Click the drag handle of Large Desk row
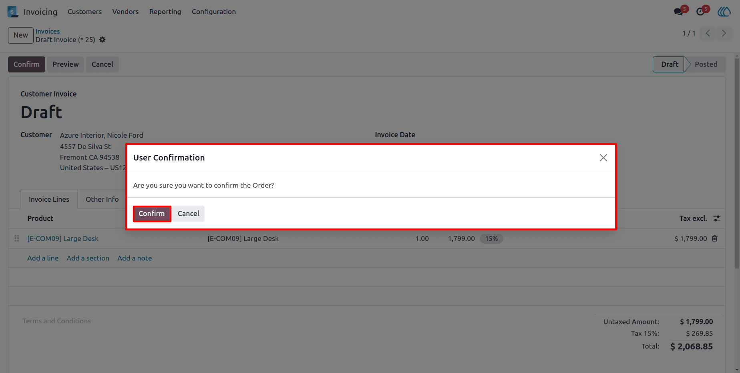 [x=17, y=239]
